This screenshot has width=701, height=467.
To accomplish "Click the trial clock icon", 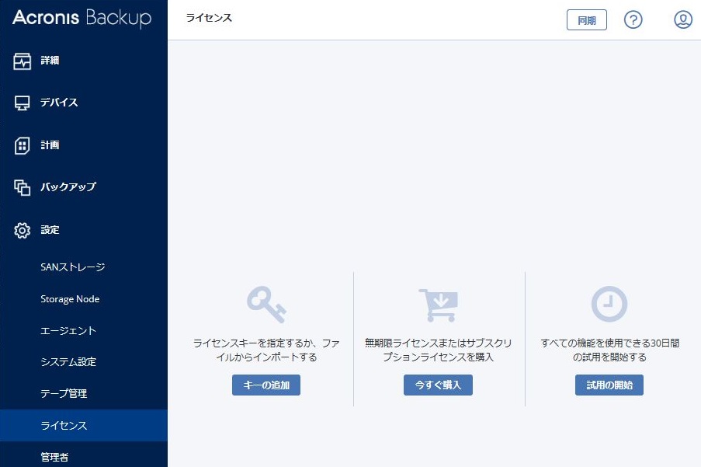I will 609,304.
